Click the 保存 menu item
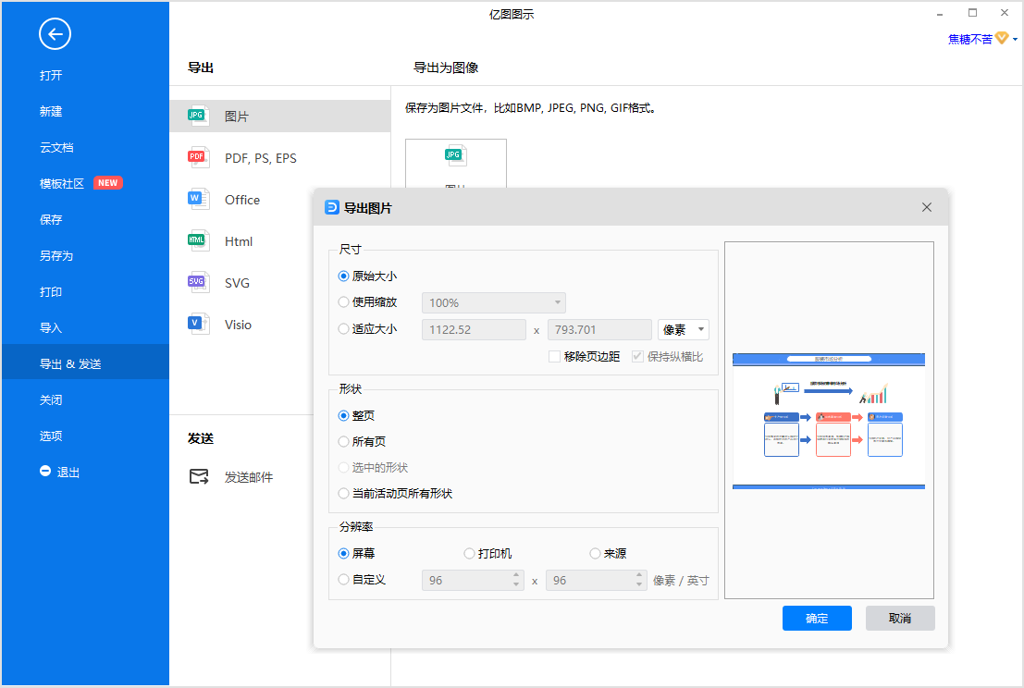This screenshot has width=1024, height=688. point(51,219)
